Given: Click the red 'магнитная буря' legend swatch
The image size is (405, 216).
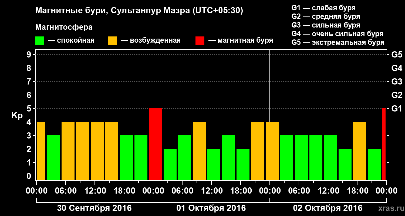Looking at the screenshot, I should 200,41.
